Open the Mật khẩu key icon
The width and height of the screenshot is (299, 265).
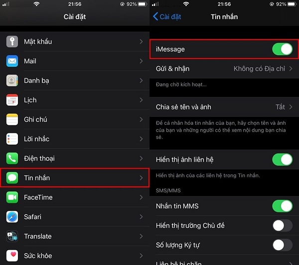pyautogui.click(x=12, y=41)
